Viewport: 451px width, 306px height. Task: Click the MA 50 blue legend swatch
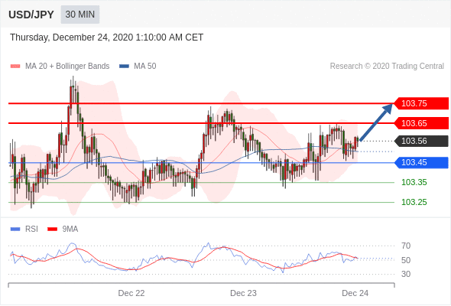pos(125,67)
